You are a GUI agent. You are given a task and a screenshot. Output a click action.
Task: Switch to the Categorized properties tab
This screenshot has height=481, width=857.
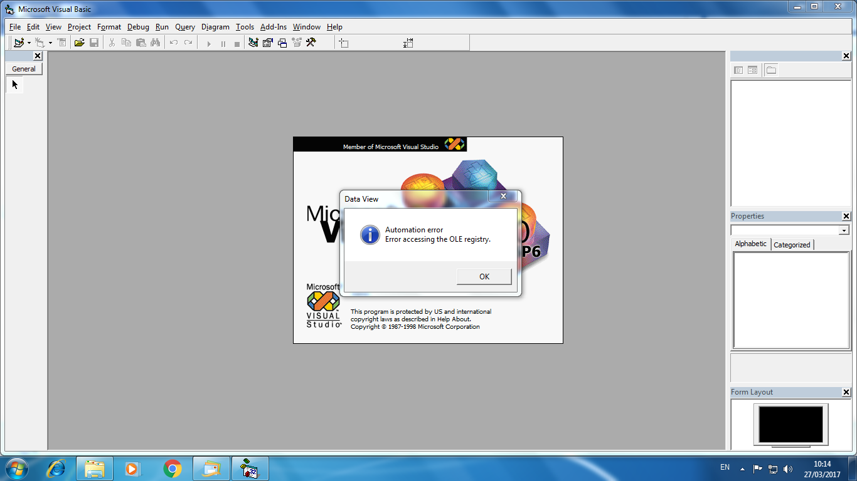792,245
